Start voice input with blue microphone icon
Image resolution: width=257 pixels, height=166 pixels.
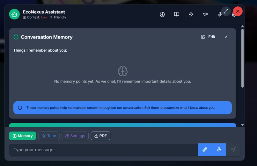coord(219,150)
